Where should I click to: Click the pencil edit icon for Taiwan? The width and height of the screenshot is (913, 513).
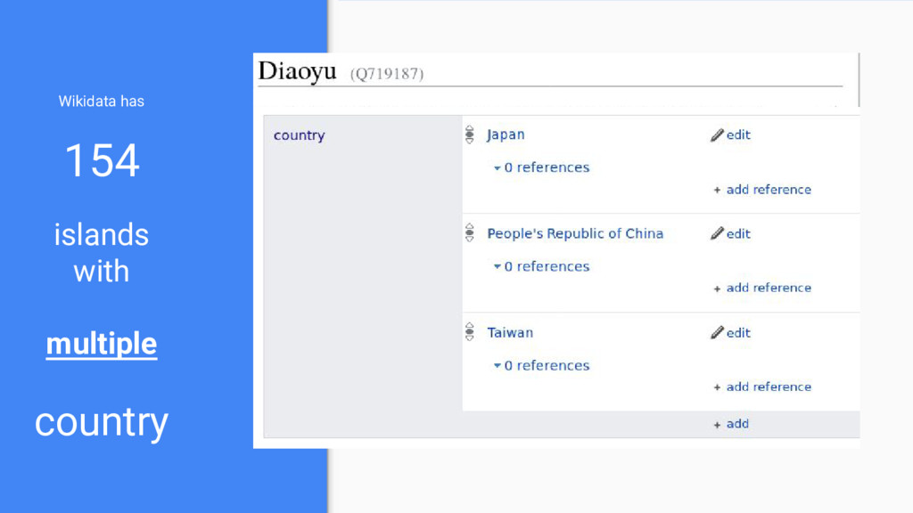point(717,333)
